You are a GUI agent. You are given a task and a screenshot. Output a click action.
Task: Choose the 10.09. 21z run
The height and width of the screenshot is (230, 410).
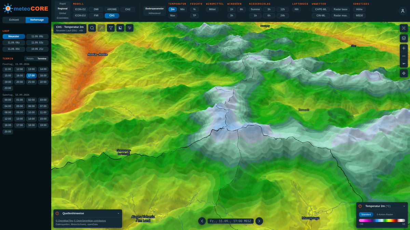click(x=37, y=49)
